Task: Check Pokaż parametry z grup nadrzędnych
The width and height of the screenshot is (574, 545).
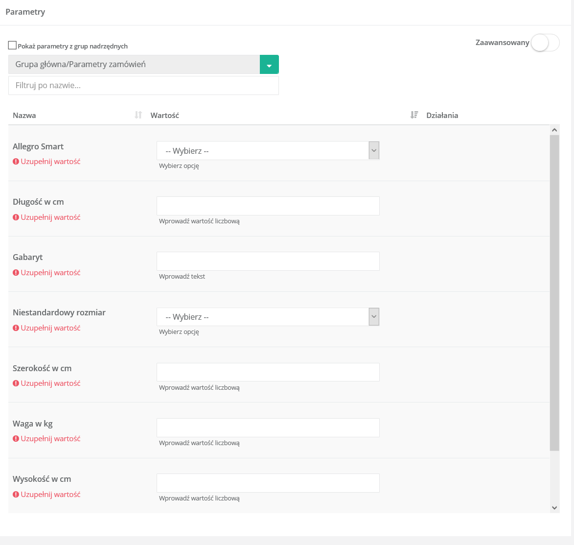Action: click(12, 46)
